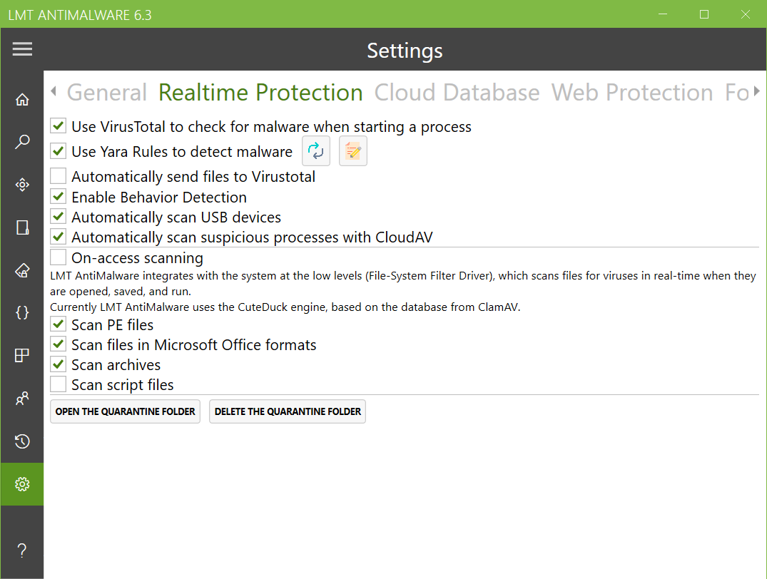This screenshot has width=767, height=579.
Task: Click the question mark help icon
Action: coord(22,550)
